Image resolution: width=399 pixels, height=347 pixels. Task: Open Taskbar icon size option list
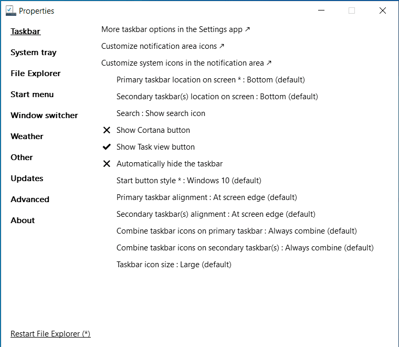(x=174, y=265)
